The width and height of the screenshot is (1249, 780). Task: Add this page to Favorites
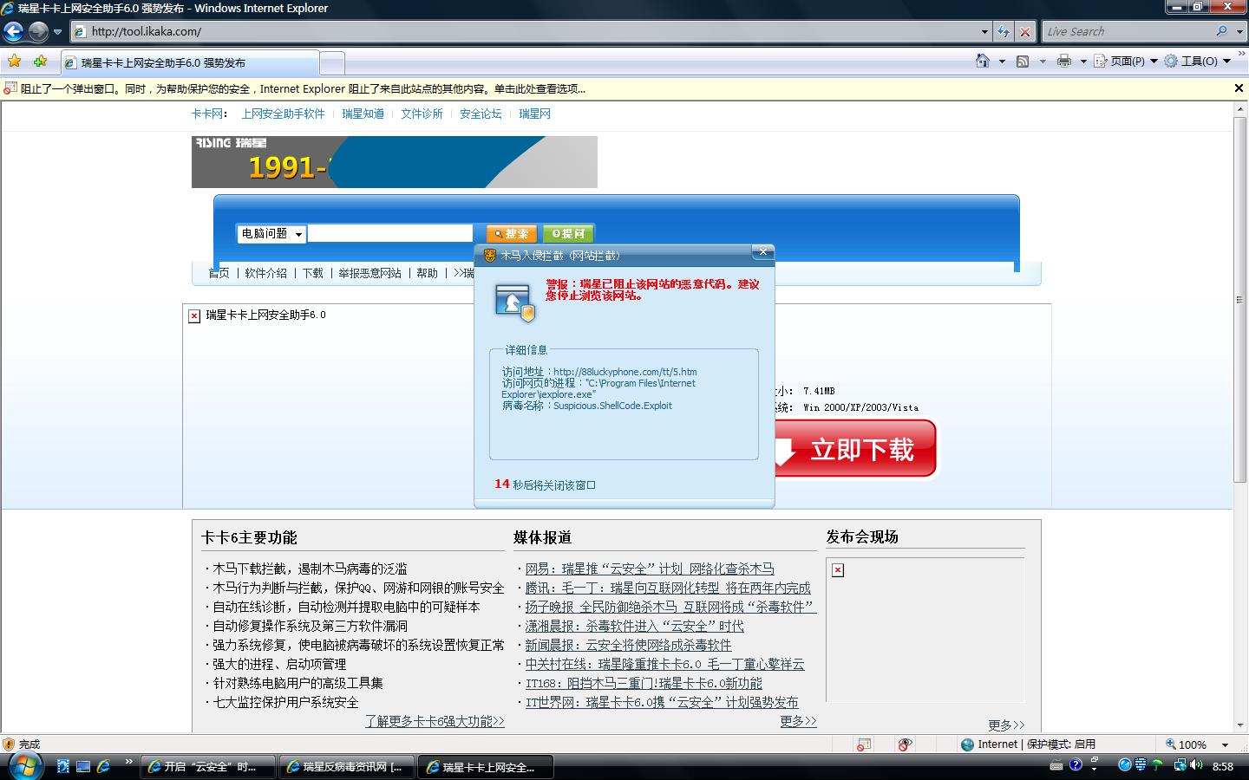pyautogui.click(x=40, y=62)
